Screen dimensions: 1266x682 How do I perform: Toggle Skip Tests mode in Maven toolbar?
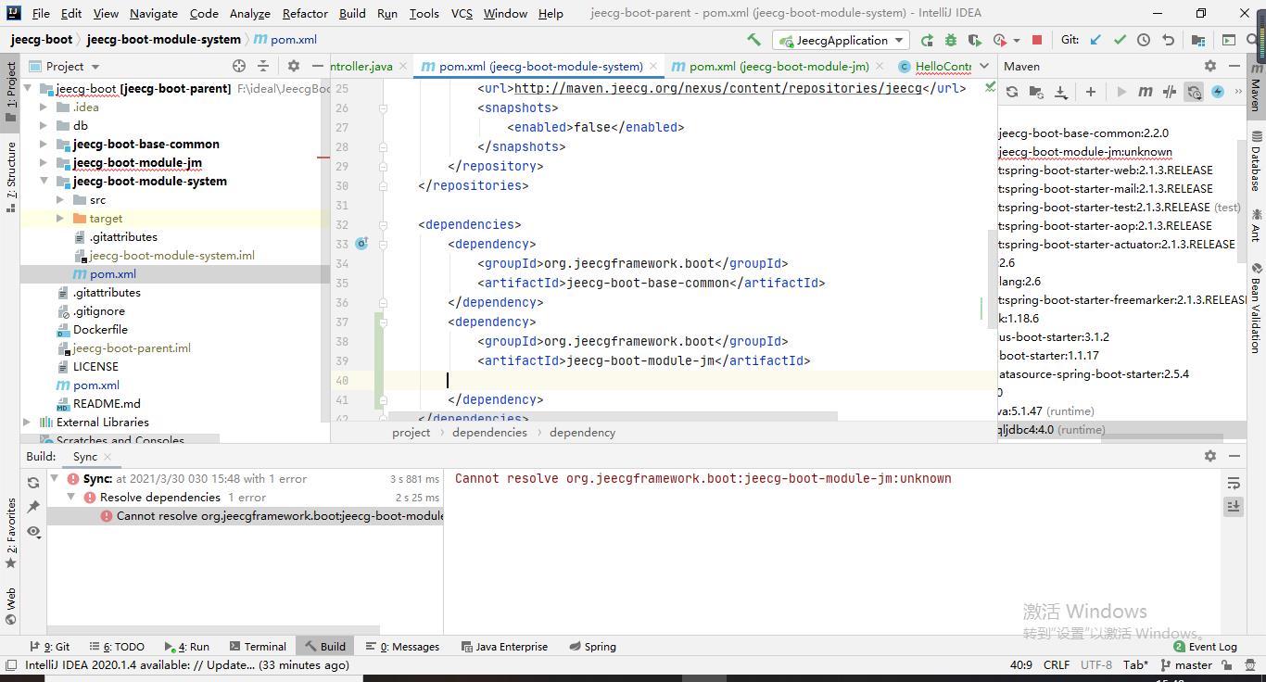tap(1194, 92)
